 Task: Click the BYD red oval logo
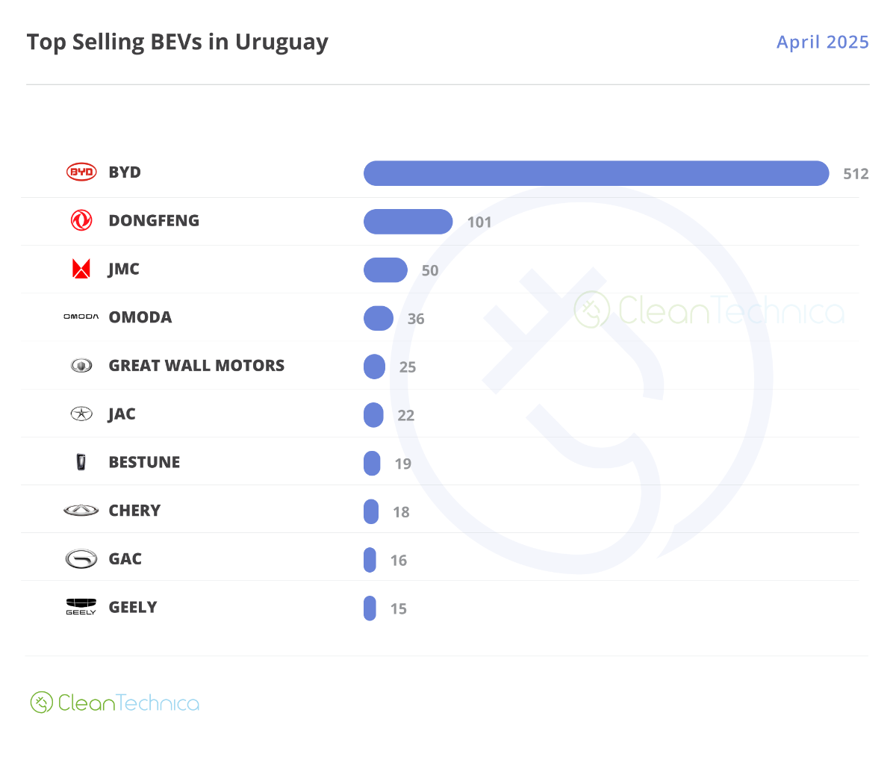(x=81, y=172)
